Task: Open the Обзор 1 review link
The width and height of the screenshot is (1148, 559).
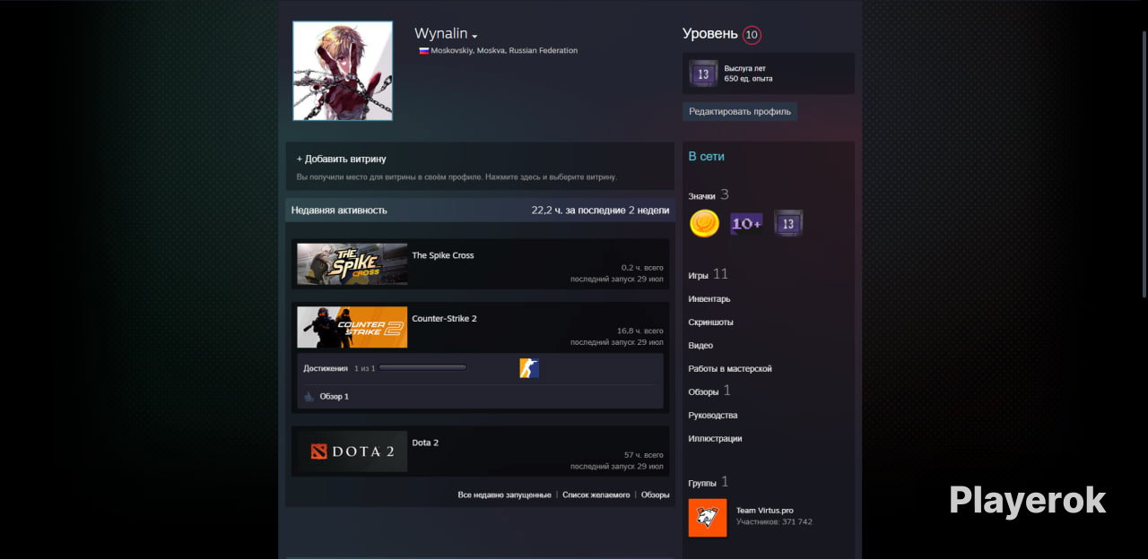Action: pyautogui.click(x=335, y=396)
